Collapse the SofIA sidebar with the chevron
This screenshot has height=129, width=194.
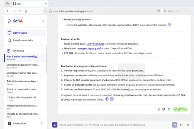43,21
